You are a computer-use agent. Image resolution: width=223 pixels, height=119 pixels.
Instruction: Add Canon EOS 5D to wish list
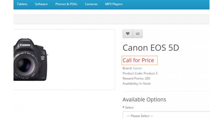pyautogui.click(x=128, y=34)
